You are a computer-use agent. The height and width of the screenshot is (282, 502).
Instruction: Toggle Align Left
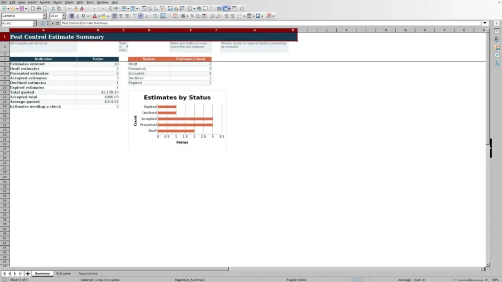tap(115, 16)
